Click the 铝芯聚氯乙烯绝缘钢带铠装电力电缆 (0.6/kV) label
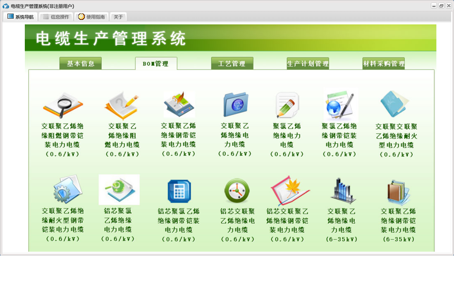This screenshot has height=296, width=454. (x=179, y=225)
